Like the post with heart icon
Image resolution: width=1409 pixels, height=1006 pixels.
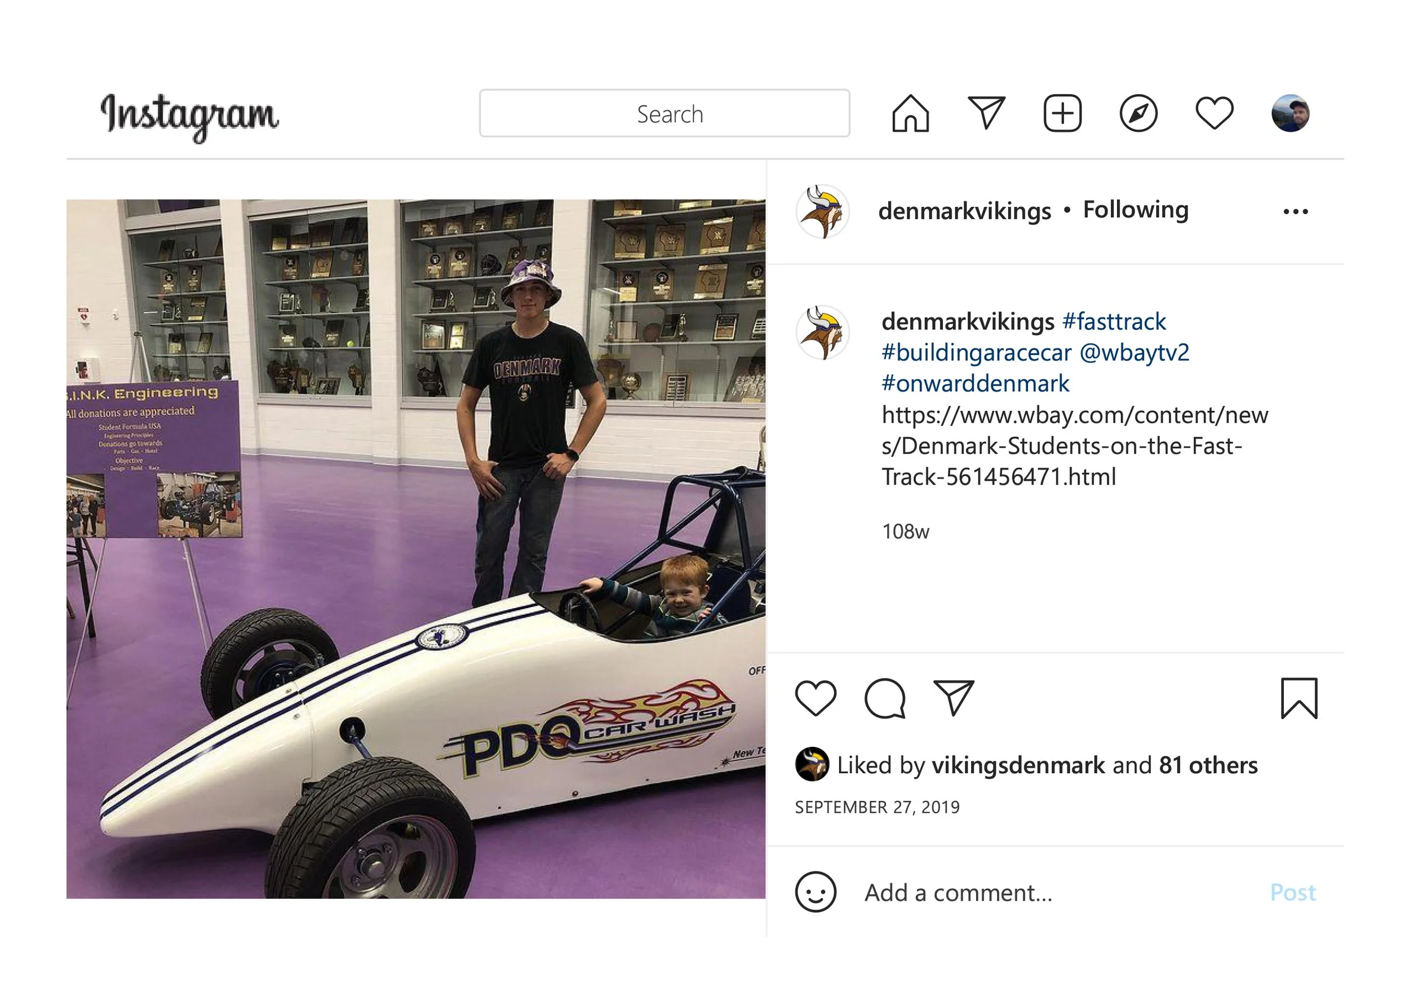[815, 698]
